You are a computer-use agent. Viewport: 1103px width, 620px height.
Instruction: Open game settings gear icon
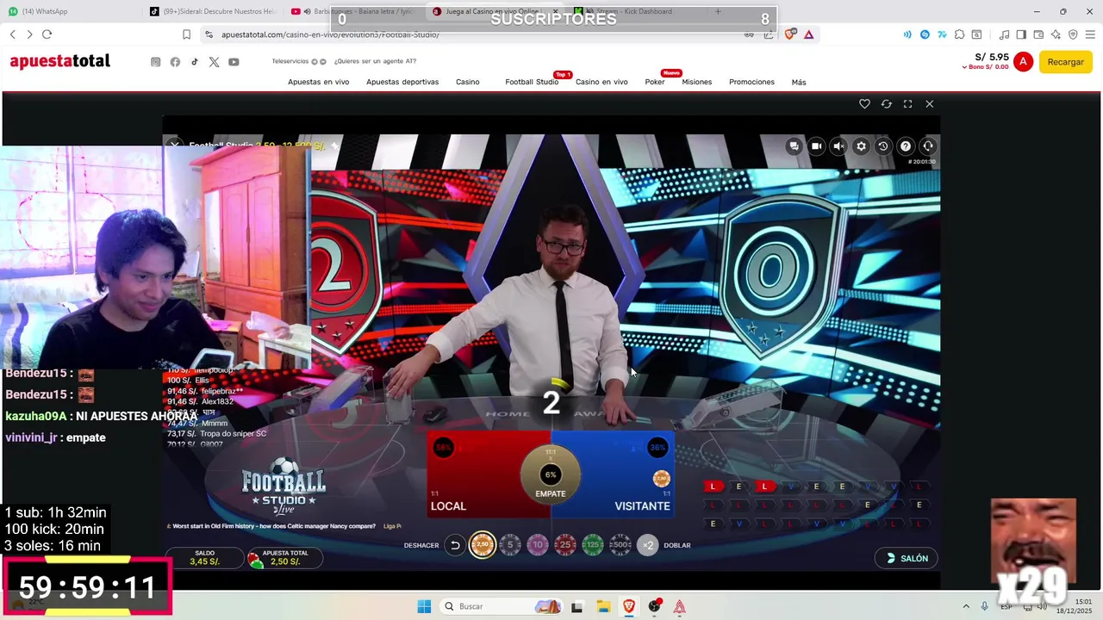click(861, 146)
